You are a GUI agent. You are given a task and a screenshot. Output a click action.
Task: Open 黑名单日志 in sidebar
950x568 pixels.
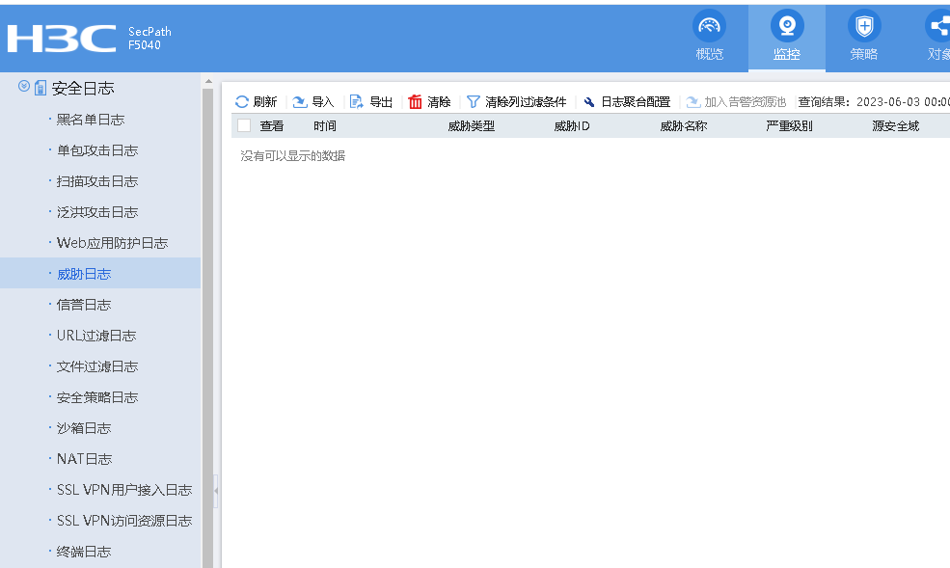pos(91,120)
